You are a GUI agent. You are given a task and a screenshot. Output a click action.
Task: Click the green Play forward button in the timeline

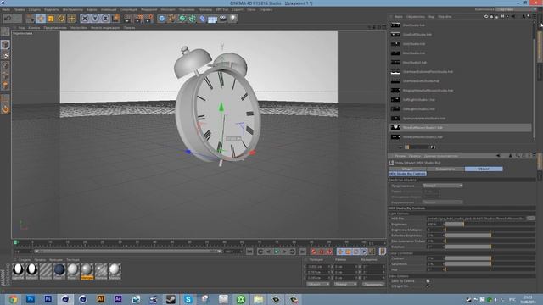pos(277,252)
